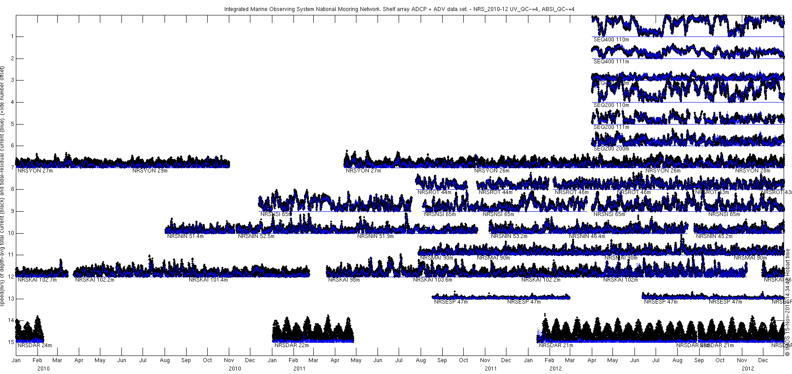
Task: Click the NRSKAI 102.7m label
Action: (x=37, y=280)
